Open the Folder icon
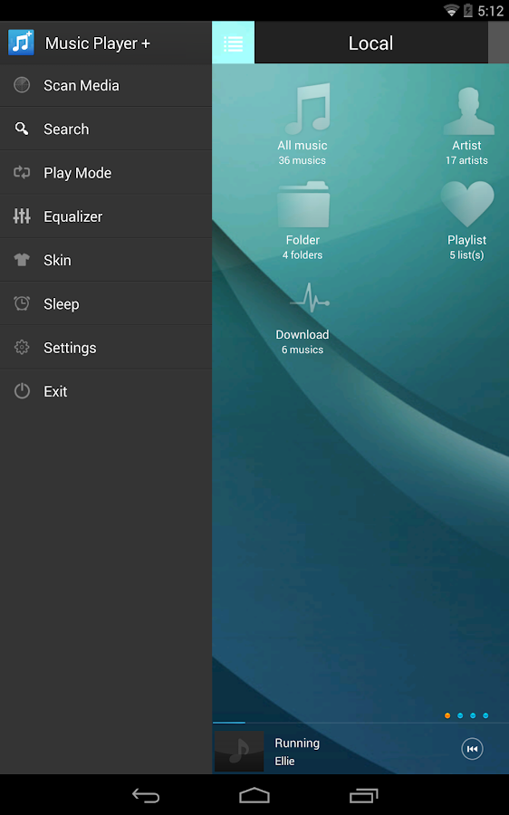Viewport: 509px width, 815px height. point(303,205)
